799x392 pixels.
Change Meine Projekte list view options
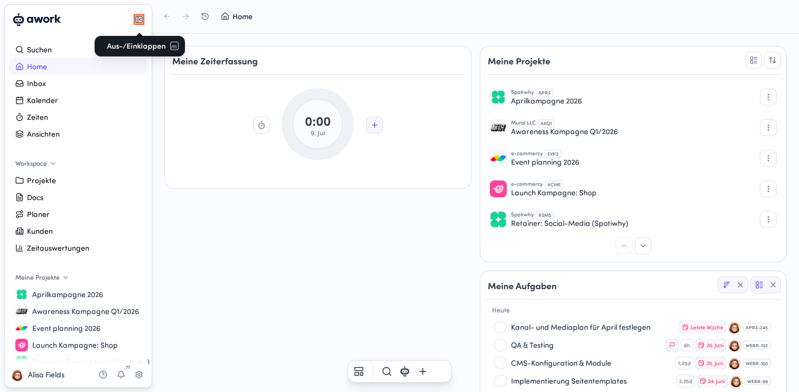coord(754,60)
